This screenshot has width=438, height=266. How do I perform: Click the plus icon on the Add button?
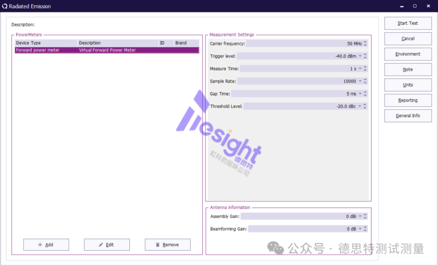click(x=40, y=245)
